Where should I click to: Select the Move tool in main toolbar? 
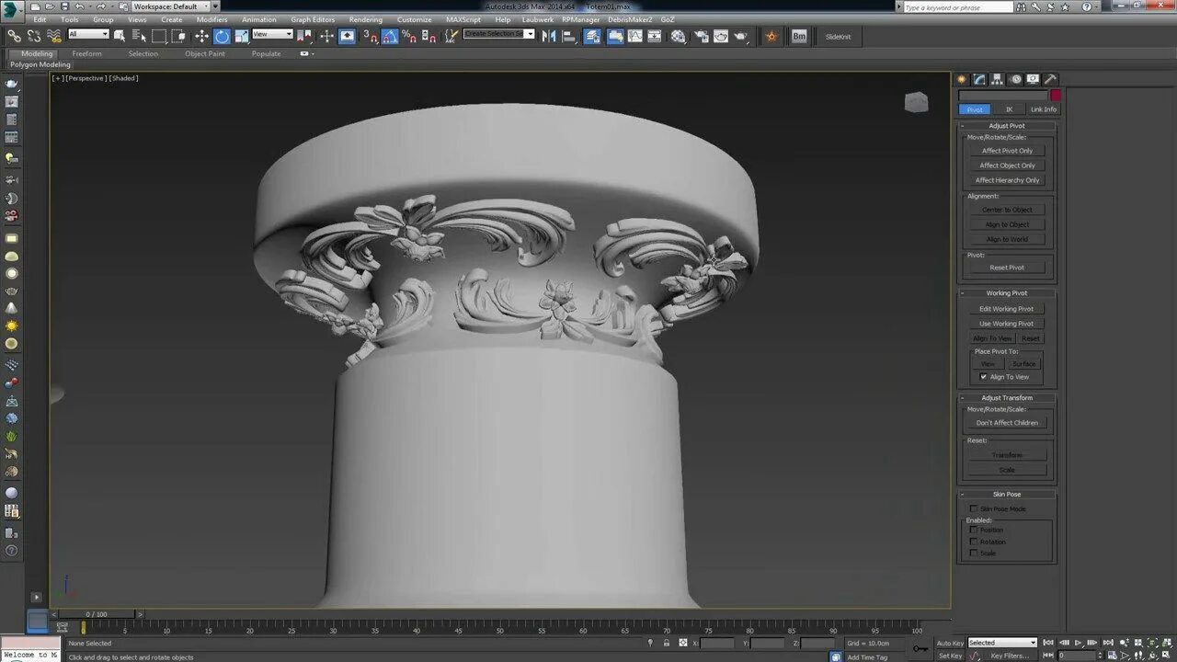(x=201, y=37)
